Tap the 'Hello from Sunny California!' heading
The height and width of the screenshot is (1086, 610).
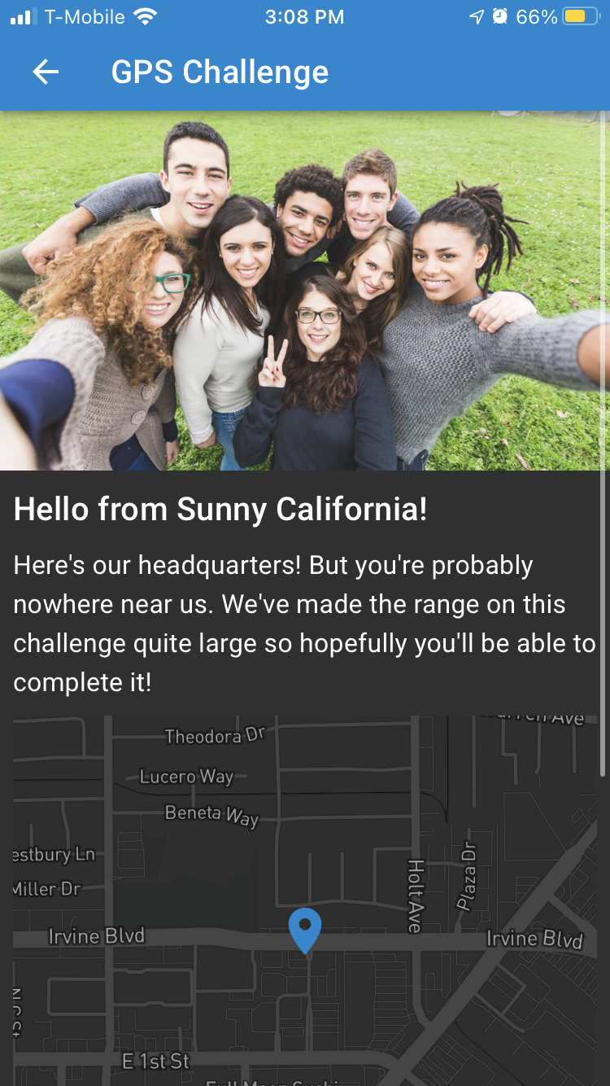point(220,510)
